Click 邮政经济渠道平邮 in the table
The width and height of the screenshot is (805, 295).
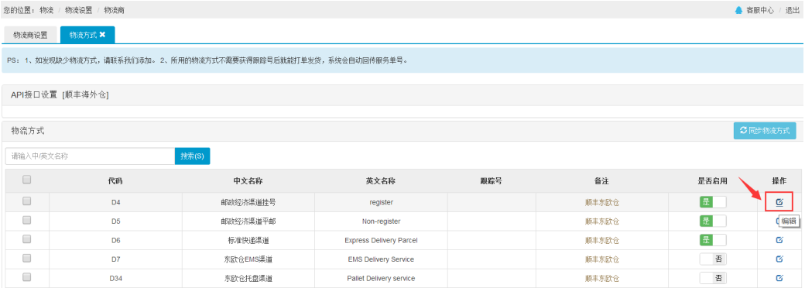tap(248, 221)
